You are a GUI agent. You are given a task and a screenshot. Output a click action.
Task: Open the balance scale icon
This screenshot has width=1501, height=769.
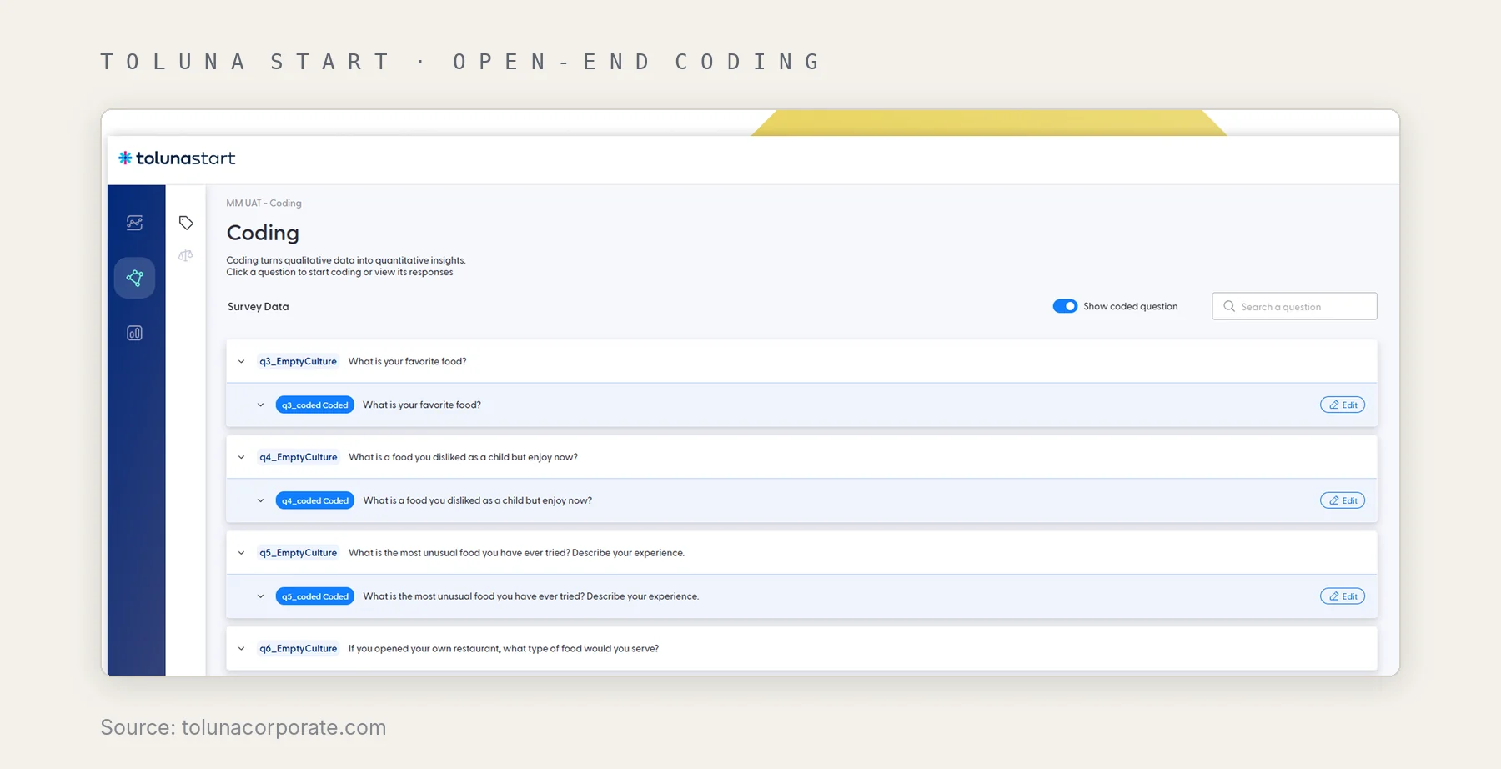tap(186, 256)
